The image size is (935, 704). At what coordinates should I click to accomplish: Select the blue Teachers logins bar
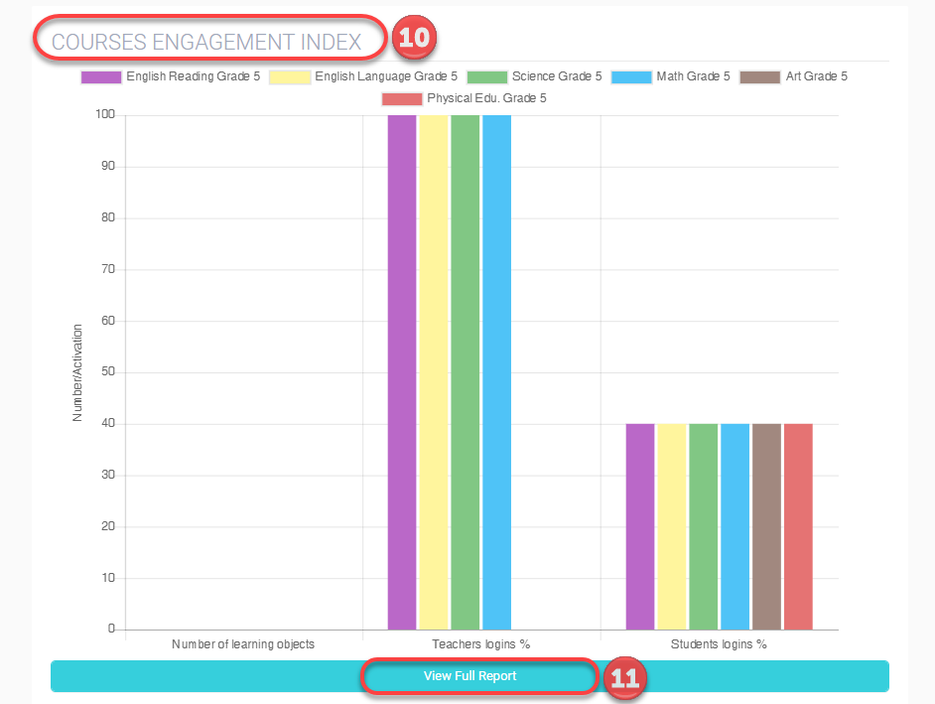click(496, 372)
